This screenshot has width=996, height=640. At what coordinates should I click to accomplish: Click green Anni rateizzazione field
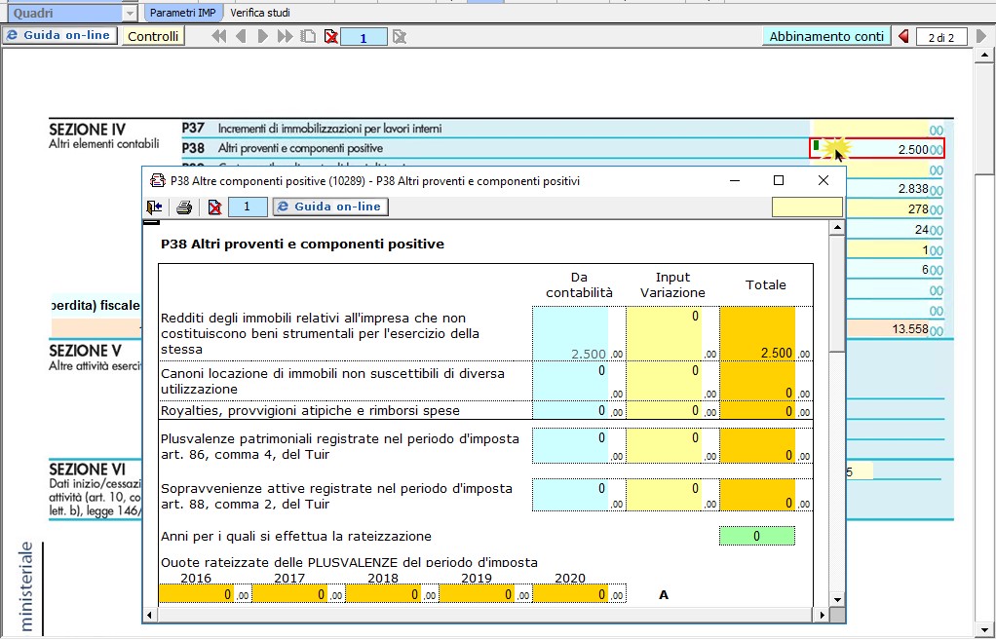[757, 536]
